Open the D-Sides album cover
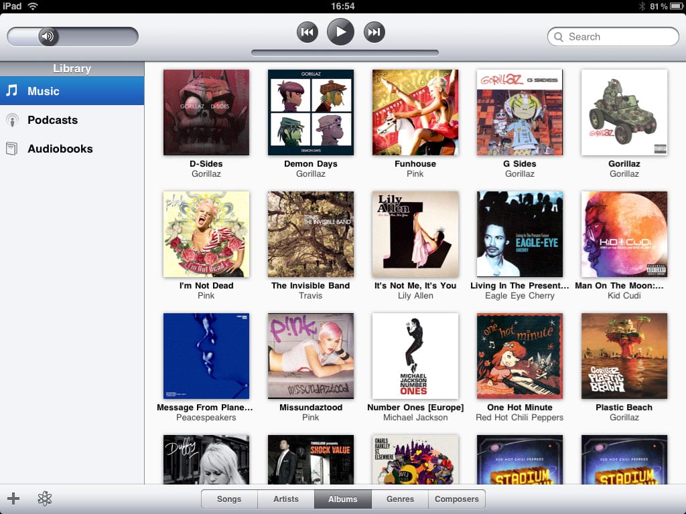 click(206, 112)
